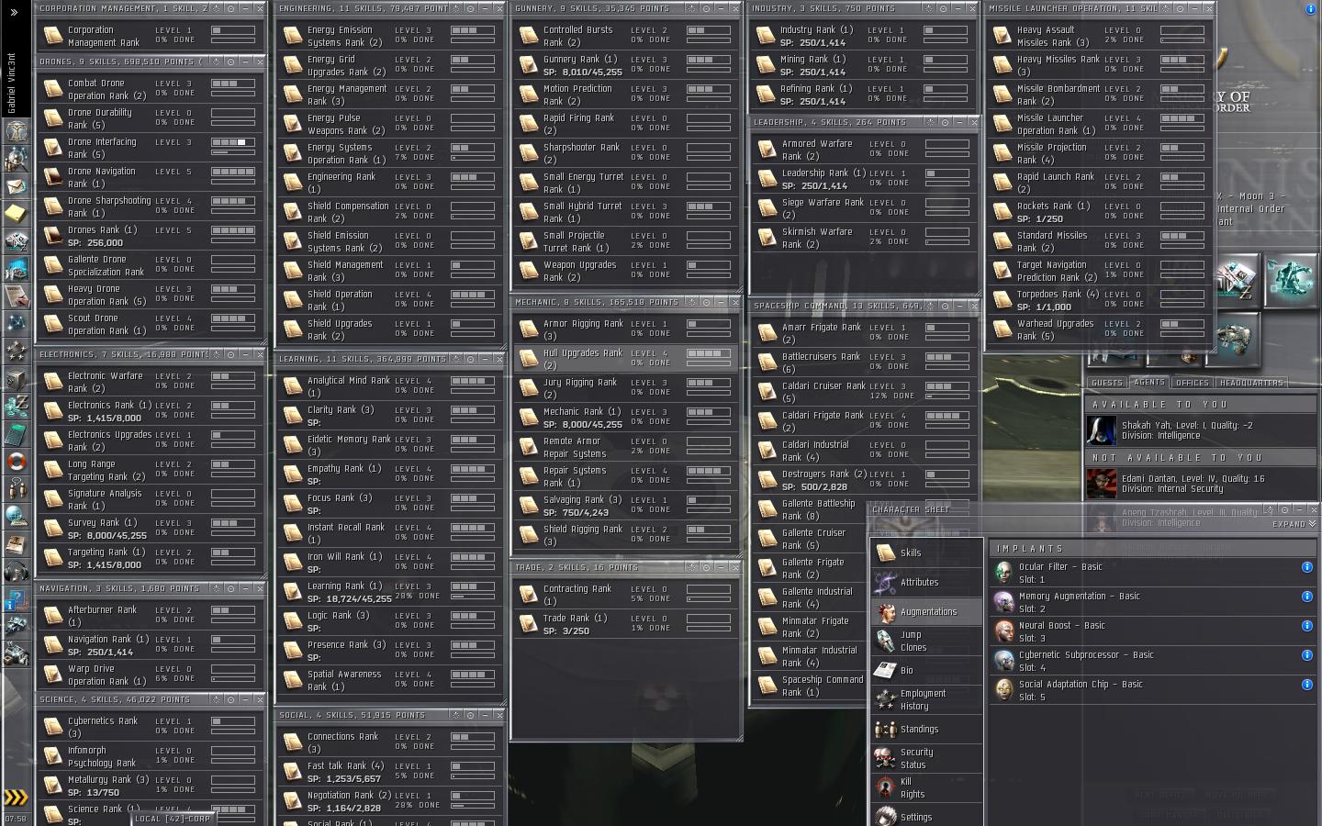The width and height of the screenshot is (1322, 826).
Task: Open Attributes in the Character Sheet
Action: (927, 583)
